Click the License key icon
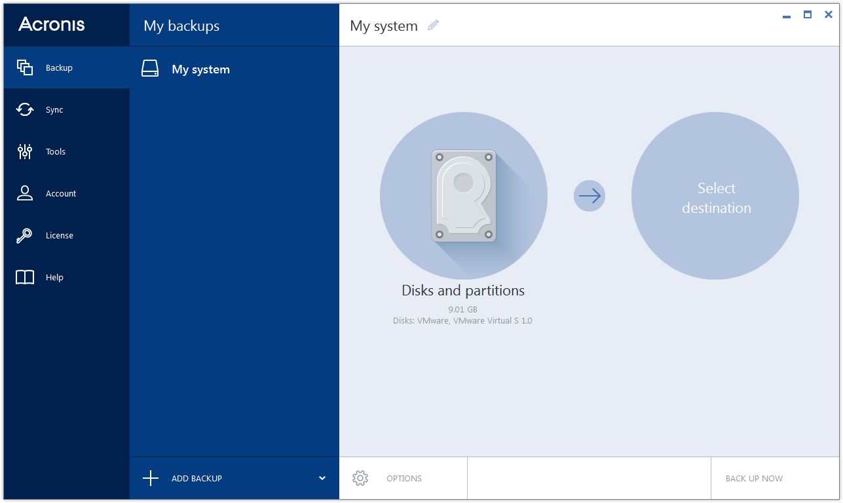 click(25, 235)
